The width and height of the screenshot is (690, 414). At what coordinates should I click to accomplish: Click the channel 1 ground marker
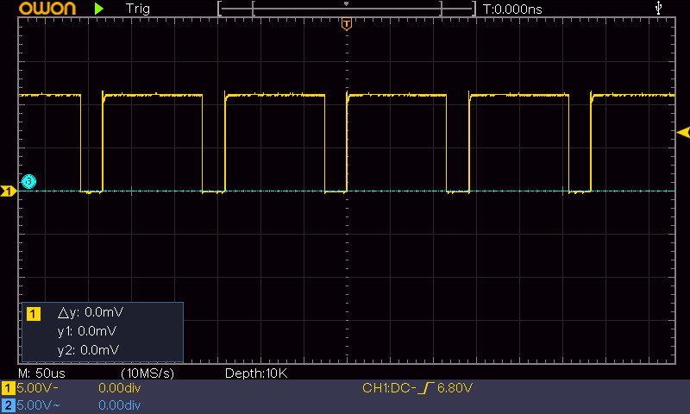point(9,191)
